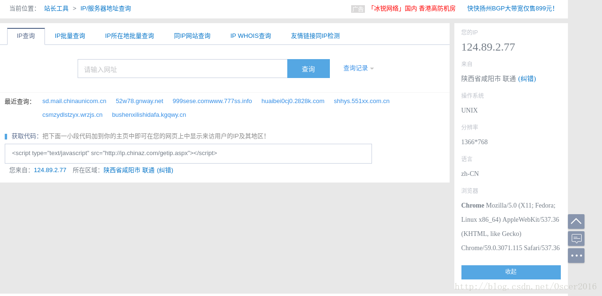Open recent query bushenxilishidafa.kgqwy.cn
Screen dimensions: 602x296
149,115
